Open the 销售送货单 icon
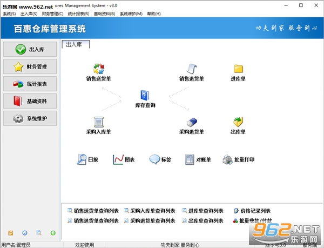The height and width of the screenshot is (248, 324). pos(99,69)
